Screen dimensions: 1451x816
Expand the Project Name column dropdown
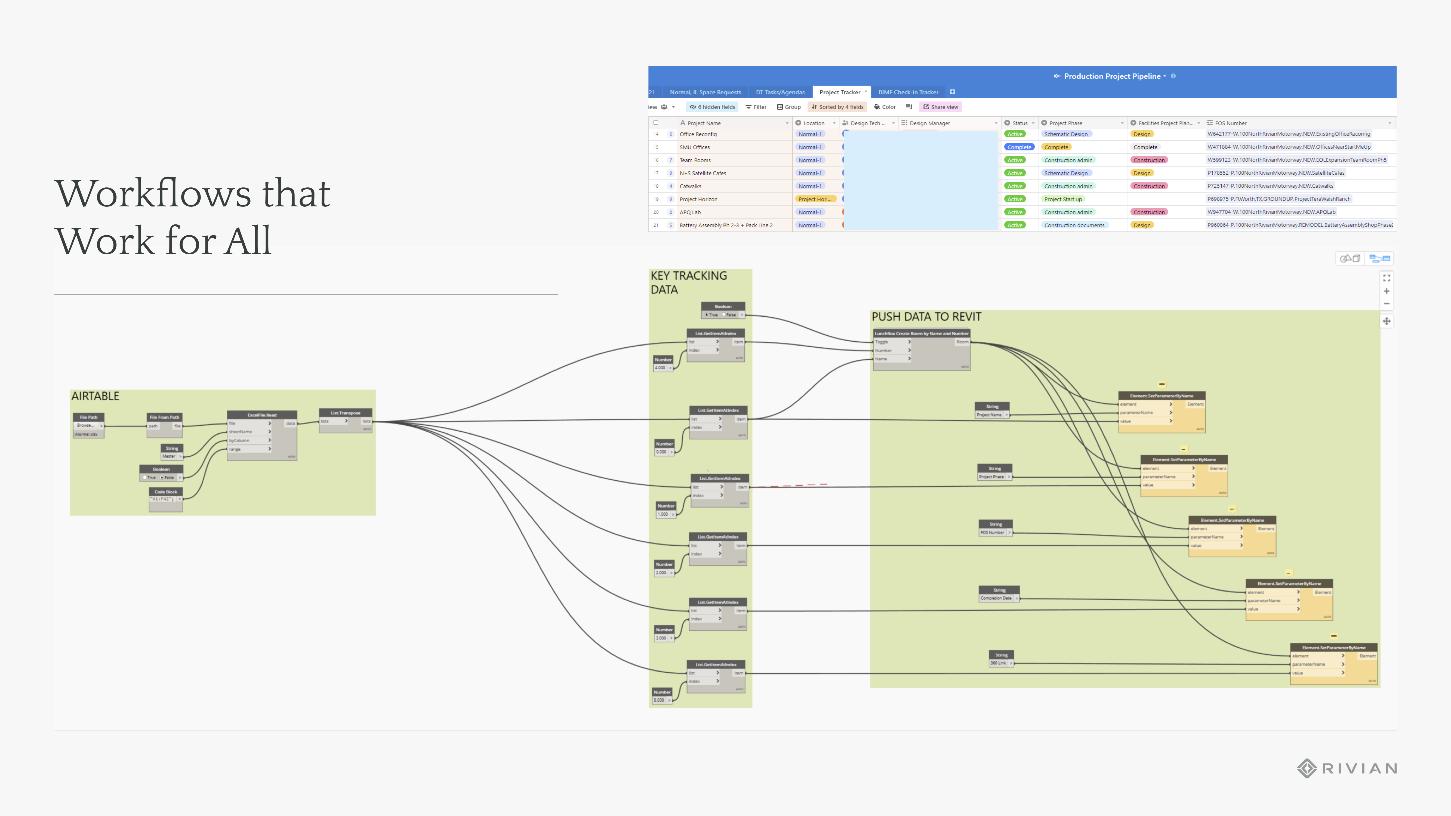click(787, 123)
